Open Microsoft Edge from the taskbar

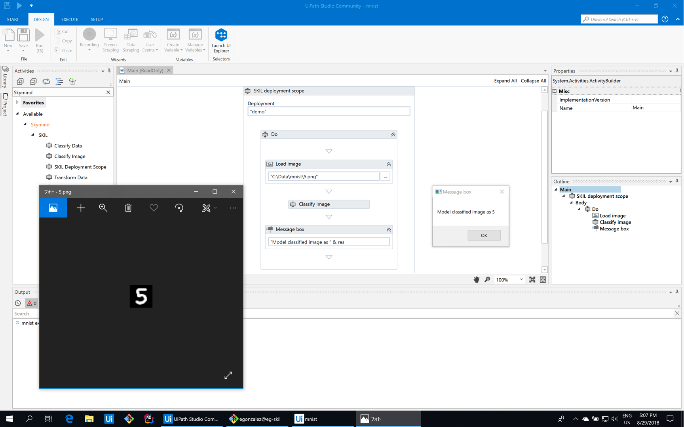(x=69, y=419)
